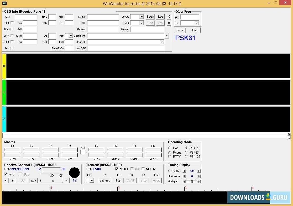293x206 pixels.
Task: Click the Begin button
Action: 150,17
